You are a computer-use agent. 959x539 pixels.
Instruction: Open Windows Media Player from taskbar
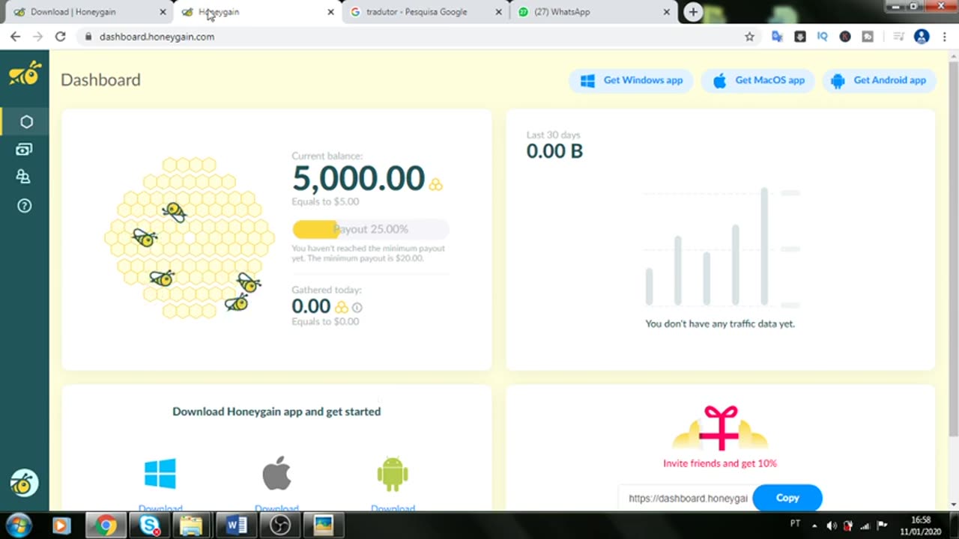[x=61, y=526]
